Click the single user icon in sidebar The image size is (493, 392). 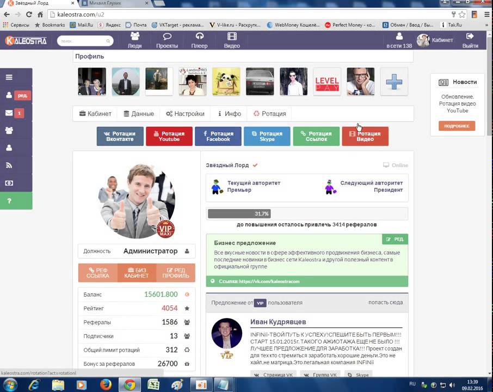(x=9, y=148)
